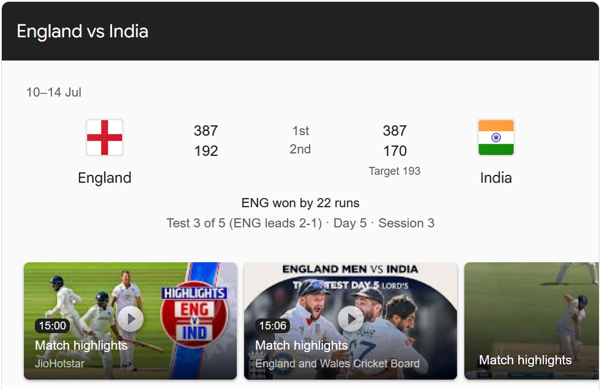Viewport: 602px width, 390px height.
Task: Click England's first innings score 387
Action: coord(206,131)
